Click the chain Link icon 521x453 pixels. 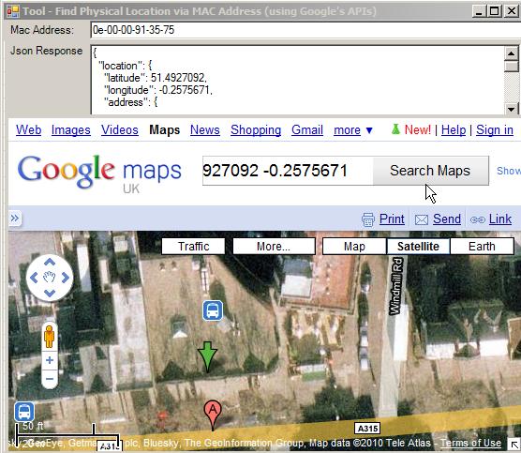tap(478, 219)
